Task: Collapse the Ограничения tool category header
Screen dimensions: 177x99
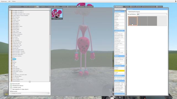Action: click(x=119, y=12)
